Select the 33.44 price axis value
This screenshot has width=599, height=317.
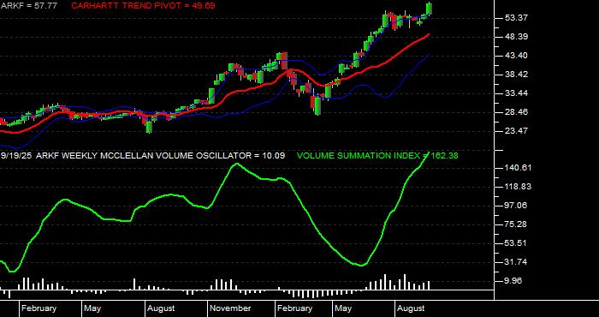(516, 93)
